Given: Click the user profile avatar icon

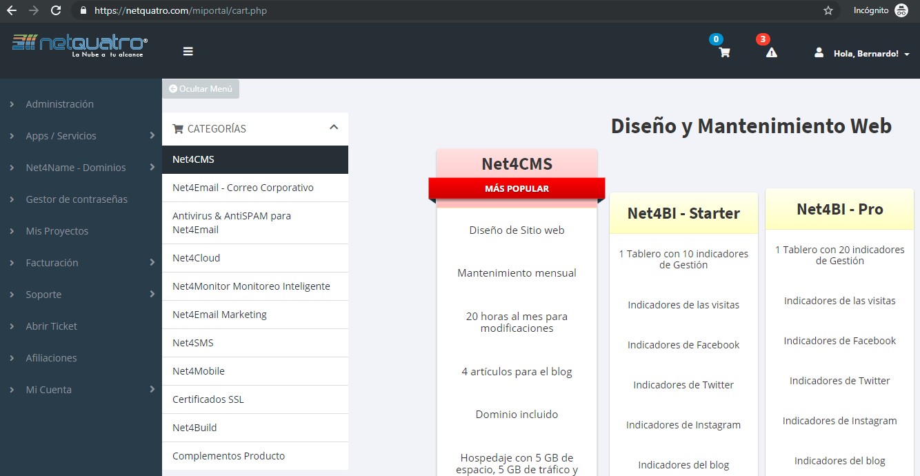Looking at the screenshot, I should click(819, 52).
